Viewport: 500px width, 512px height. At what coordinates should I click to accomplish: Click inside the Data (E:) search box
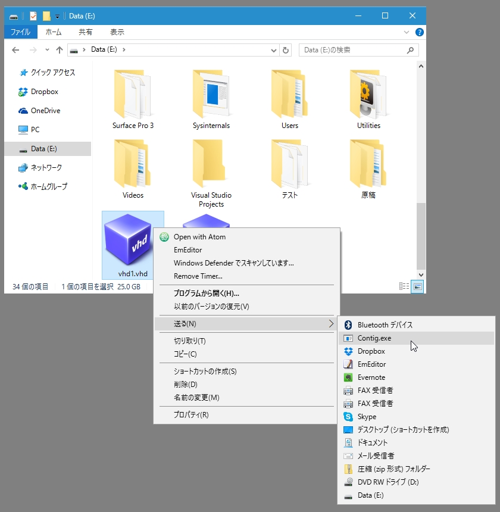(x=357, y=50)
